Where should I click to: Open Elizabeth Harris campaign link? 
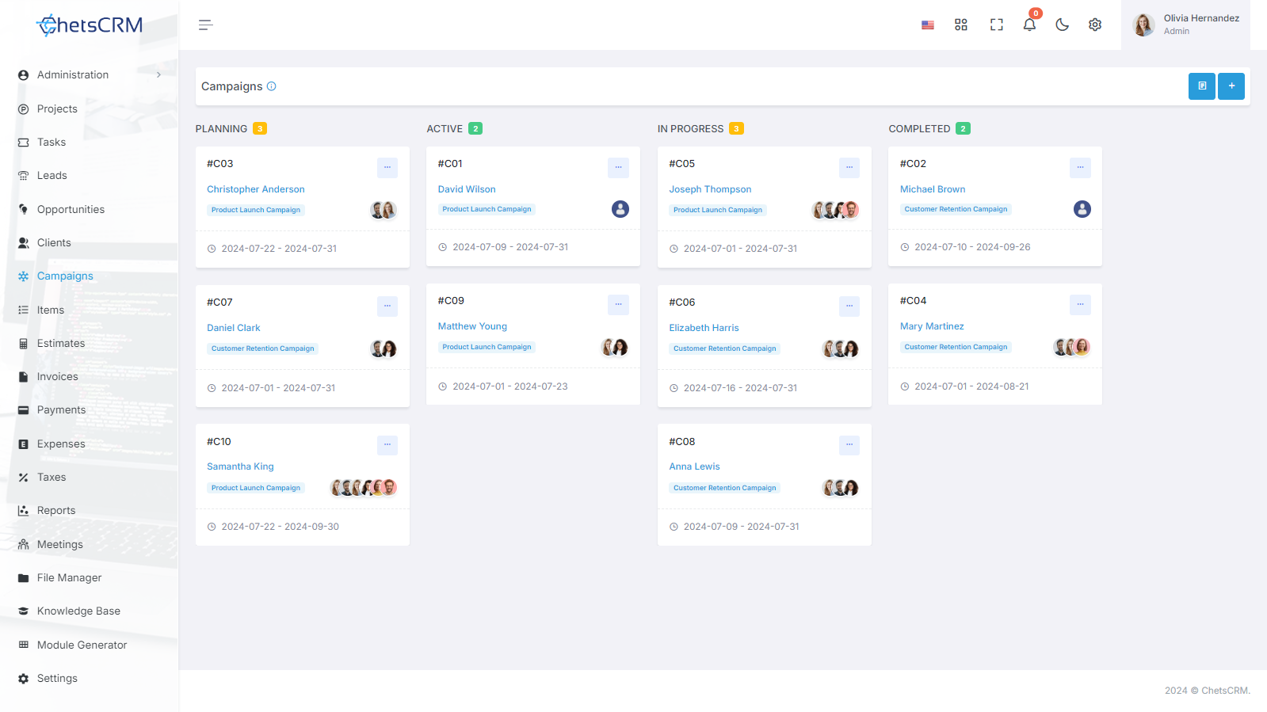click(x=704, y=328)
